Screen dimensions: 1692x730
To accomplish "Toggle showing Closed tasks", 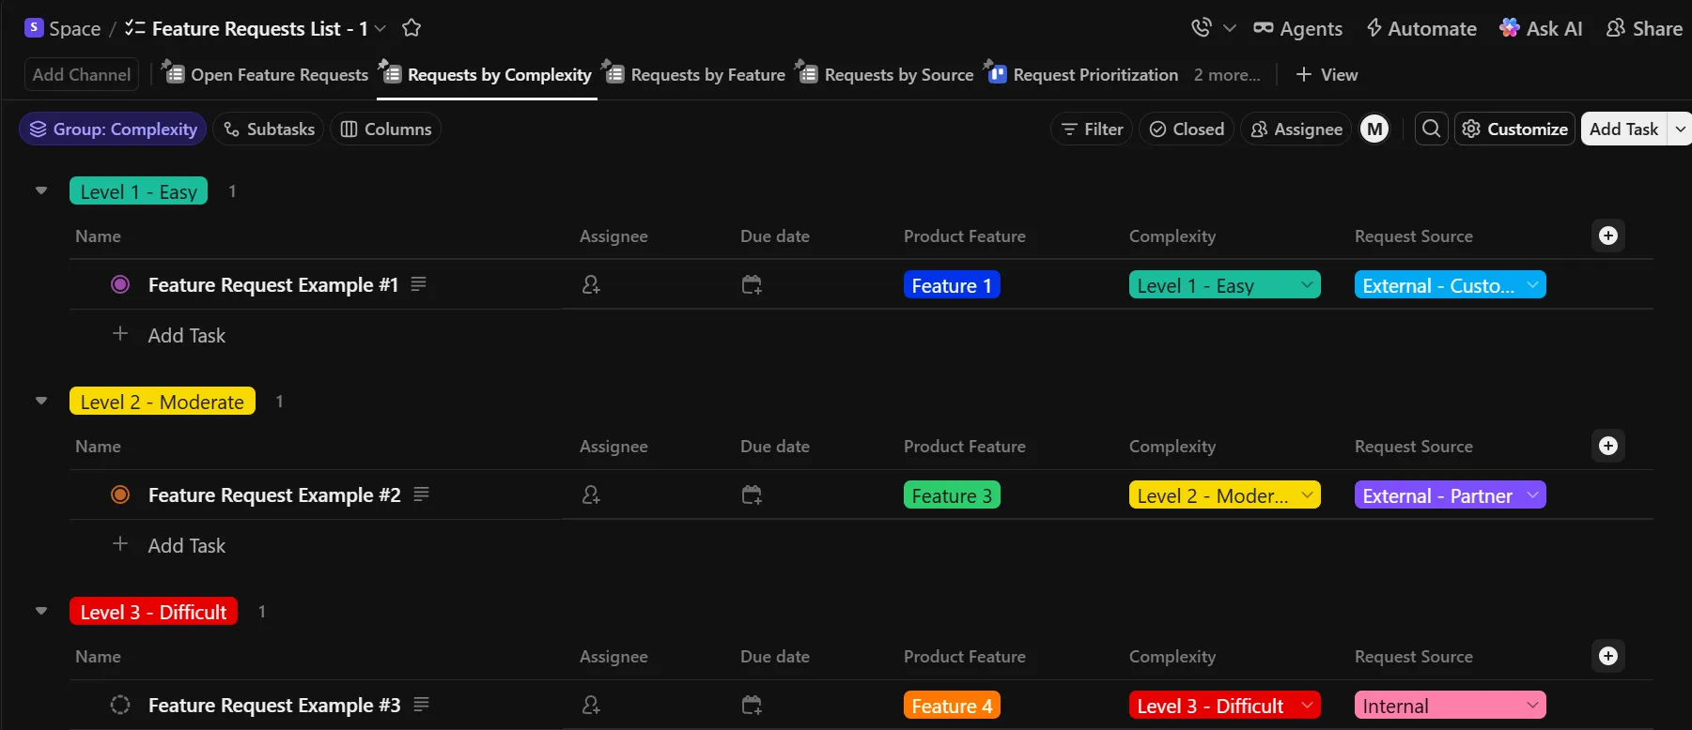I will pyautogui.click(x=1187, y=129).
